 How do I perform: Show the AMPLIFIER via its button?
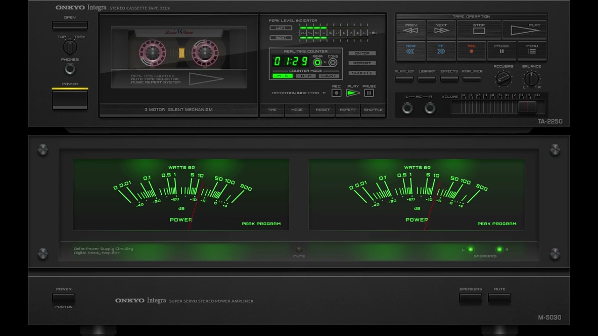472,79
